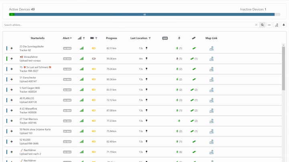The height and width of the screenshot is (162, 289).
Task: Clear the athlete search field
Action: (256, 25)
